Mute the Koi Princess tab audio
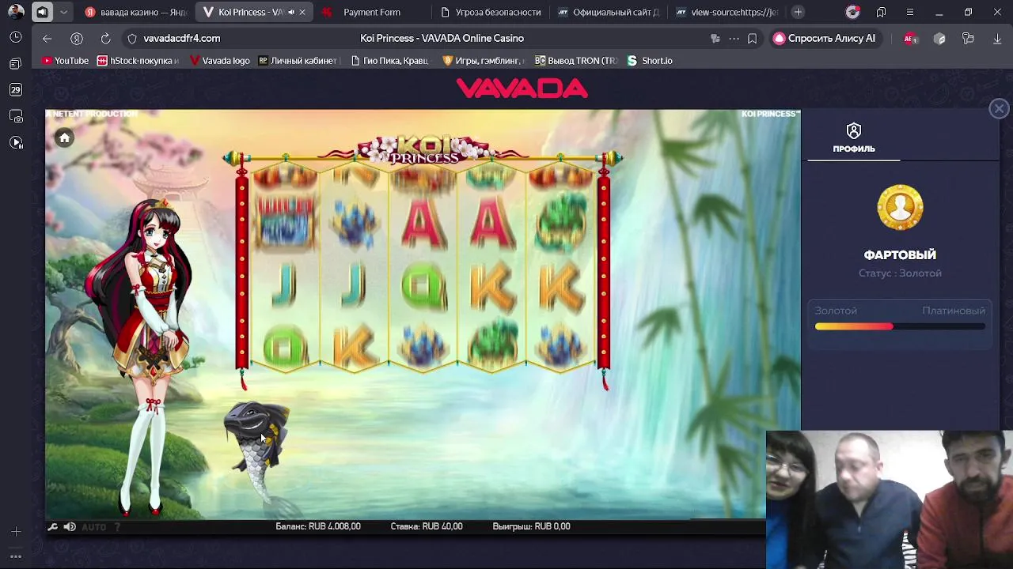 point(291,12)
